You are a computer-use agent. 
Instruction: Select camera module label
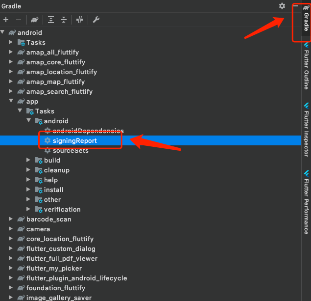[x=38, y=229]
